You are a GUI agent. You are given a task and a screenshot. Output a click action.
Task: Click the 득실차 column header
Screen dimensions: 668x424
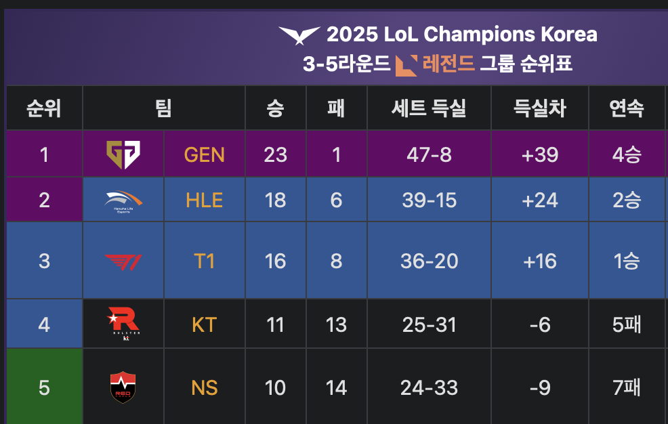pos(540,108)
